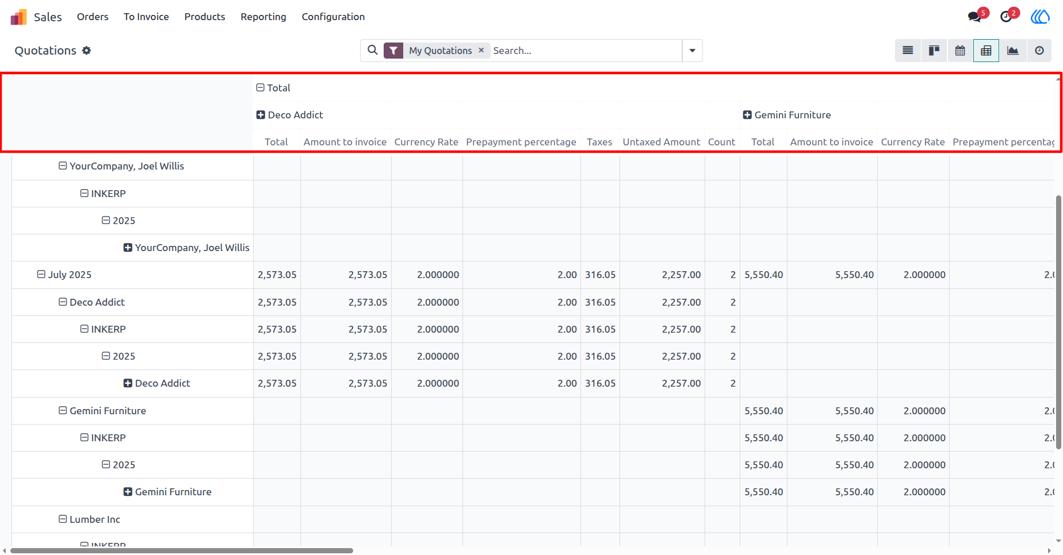Viewport: 1063px width, 555px height.
Task: Collapse the Lumber Inc row
Action: click(x=89, y=519)
